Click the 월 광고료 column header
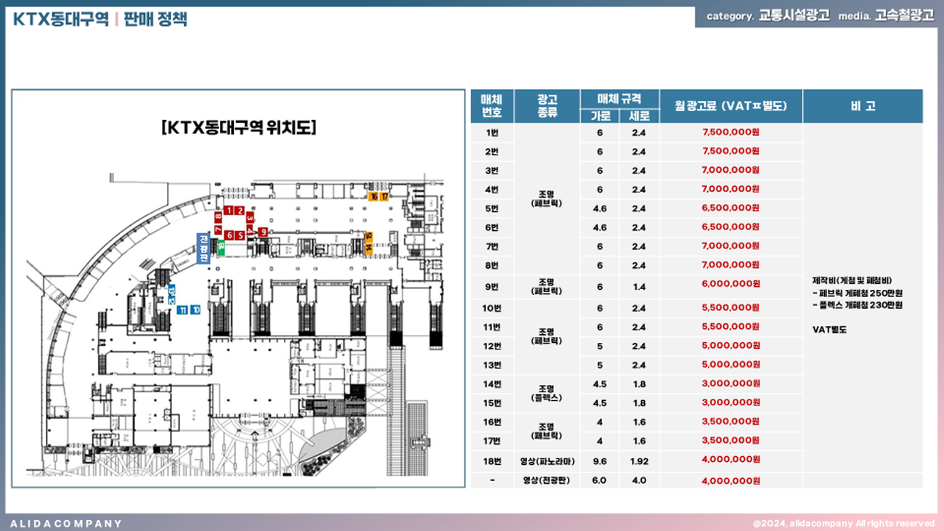 click(x=730, y=106)
